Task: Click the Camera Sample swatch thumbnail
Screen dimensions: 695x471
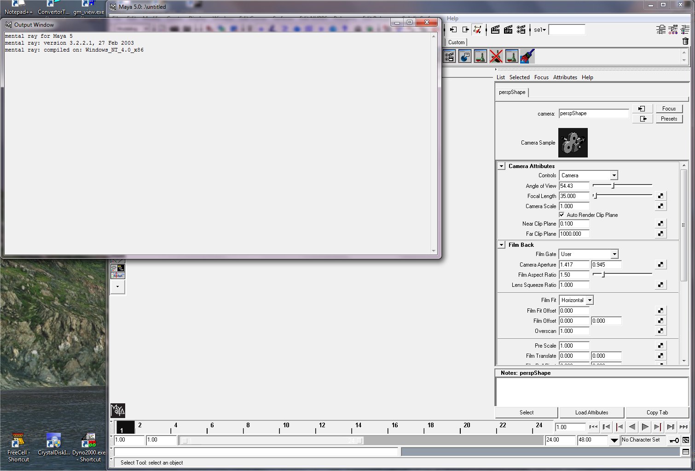Action: (573, 143)
